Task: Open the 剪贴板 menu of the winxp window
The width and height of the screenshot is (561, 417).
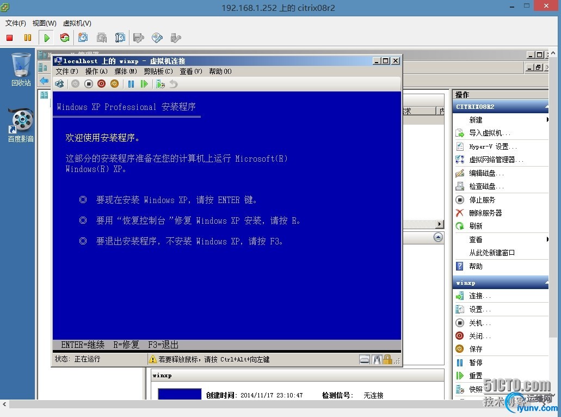Action: (x=158, y=71)
